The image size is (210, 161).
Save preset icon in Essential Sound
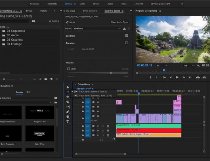click(124, 29)
